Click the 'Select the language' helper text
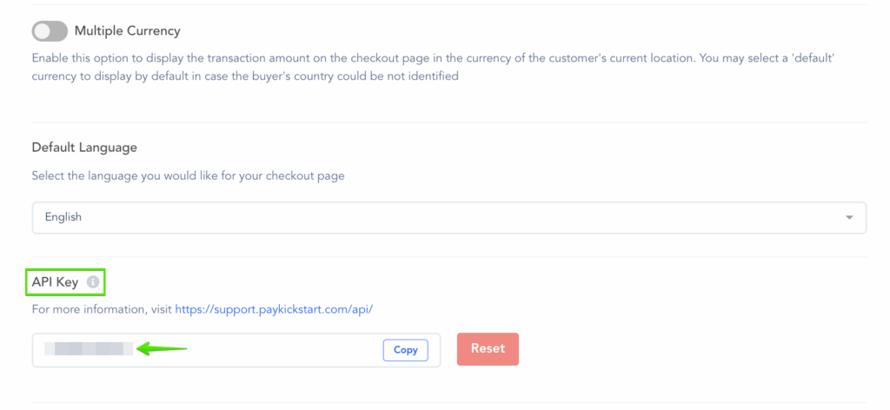The height and width of the screenshot is (410, 890). point(188,175)
